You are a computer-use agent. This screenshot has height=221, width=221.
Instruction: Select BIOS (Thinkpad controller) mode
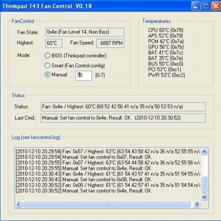(x=47, y=56)
